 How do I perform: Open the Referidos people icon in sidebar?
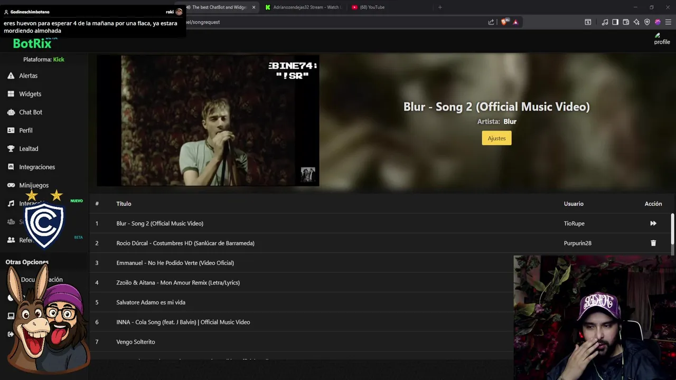(x=11, y=240)
